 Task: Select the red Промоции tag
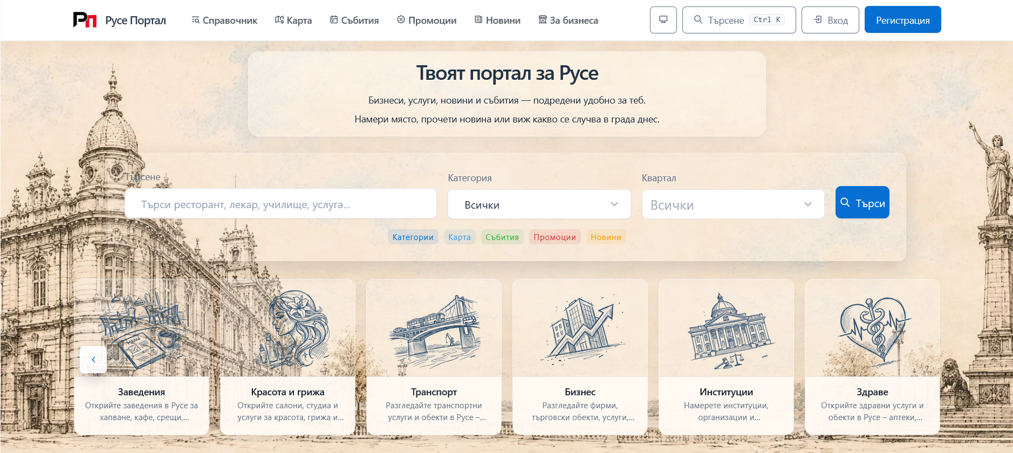point(555,237)
